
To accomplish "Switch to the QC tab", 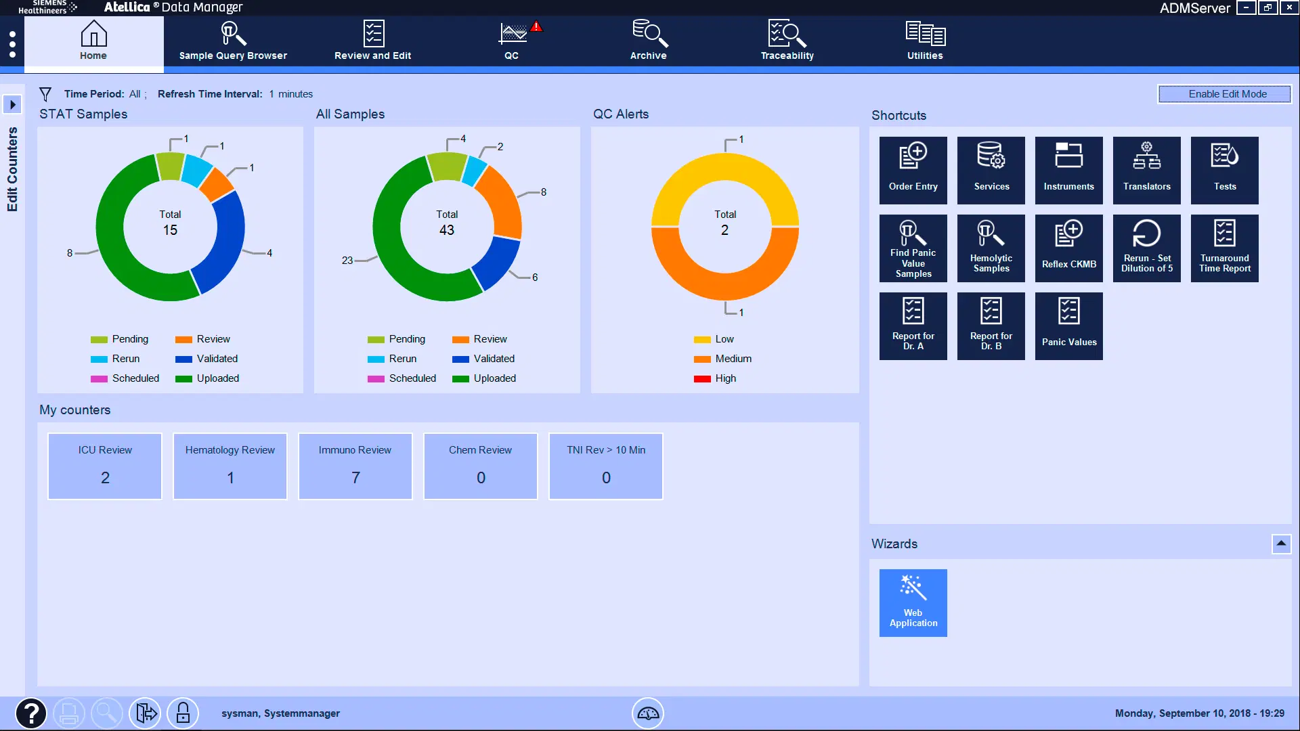I will click(513, 41).
